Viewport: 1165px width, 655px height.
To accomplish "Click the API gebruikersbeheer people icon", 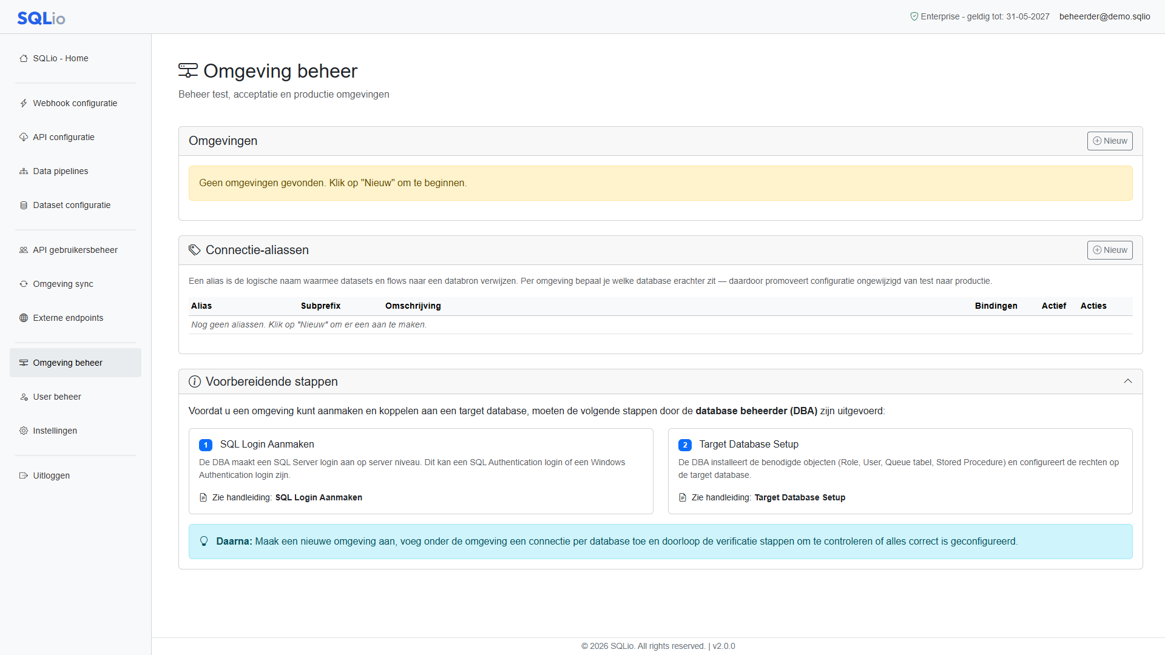I will [24, 250].
